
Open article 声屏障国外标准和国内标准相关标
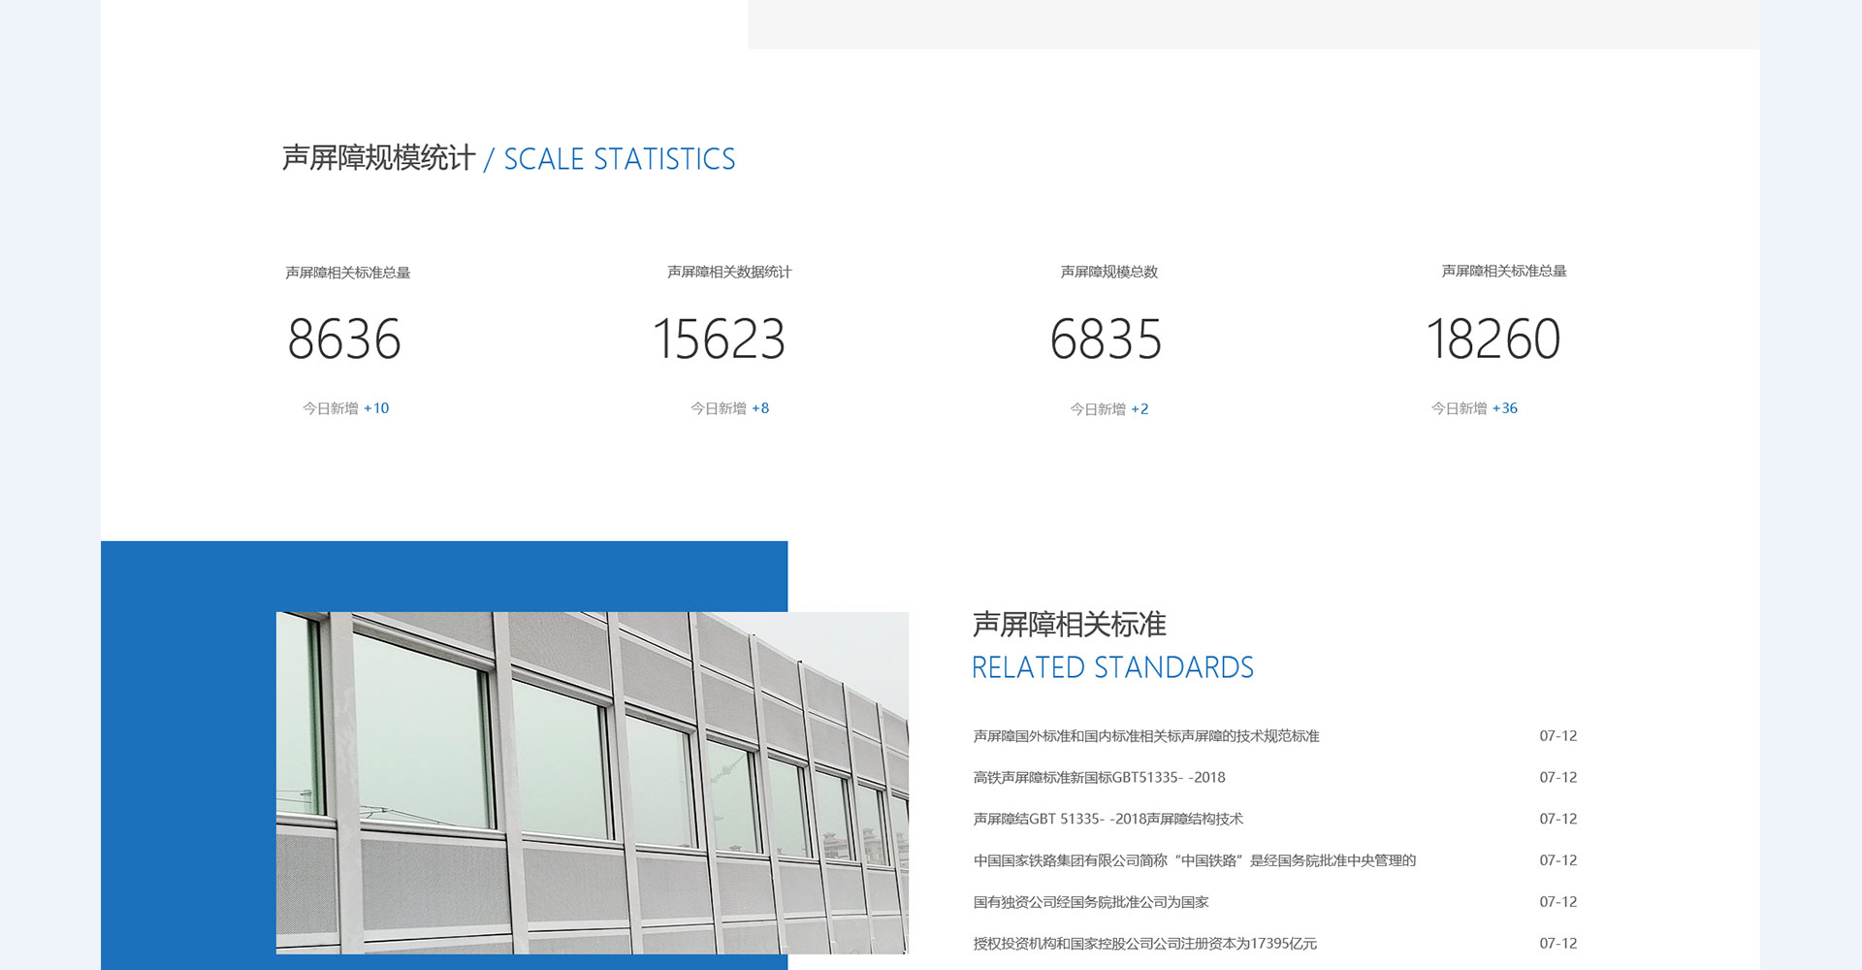pyautogui.click(x=1145, y=736)
